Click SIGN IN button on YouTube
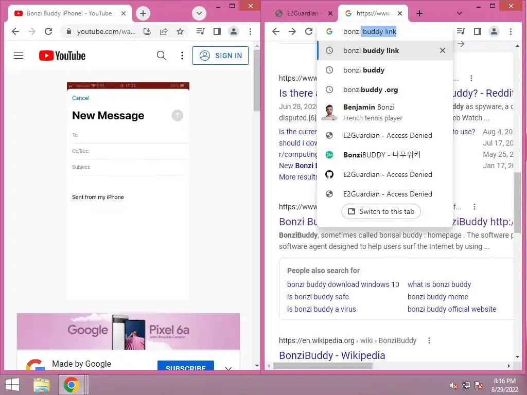 (220, 56)
